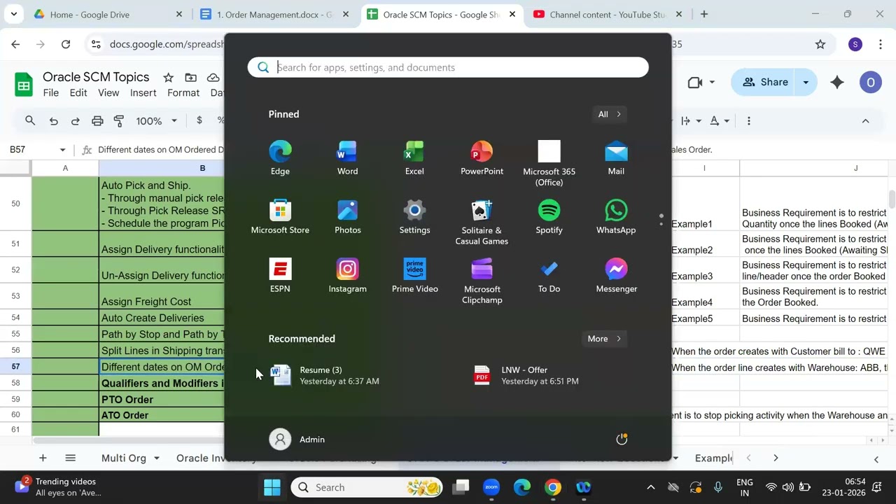The height and width of the screenshot is (504, 896).
Task: Open the Gemini sparkle icon in Sheets
Action: (x=837, y=82)
